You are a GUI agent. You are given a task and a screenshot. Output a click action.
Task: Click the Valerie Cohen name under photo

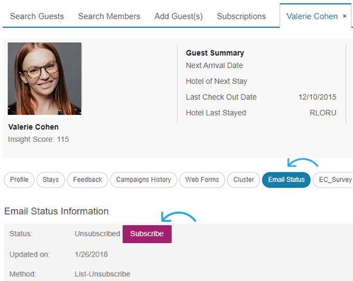coord(33,127)
